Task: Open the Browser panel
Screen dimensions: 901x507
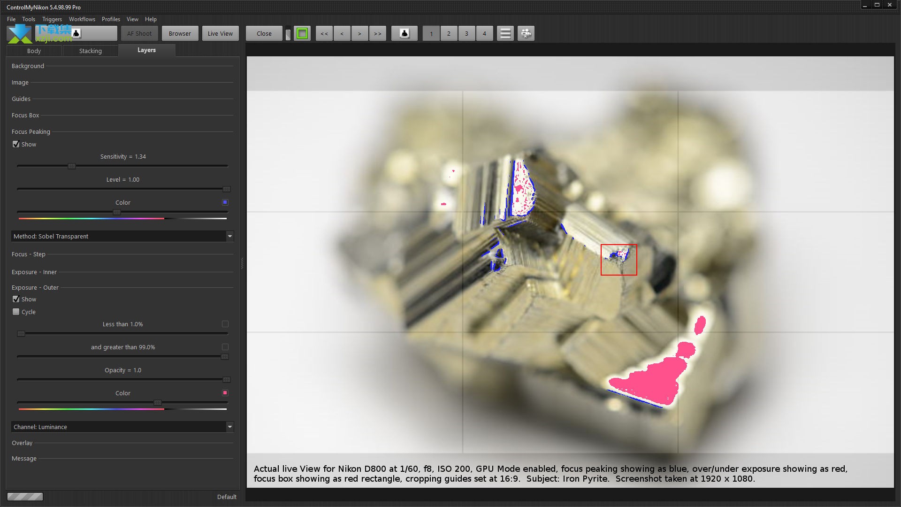Action: 180,33
